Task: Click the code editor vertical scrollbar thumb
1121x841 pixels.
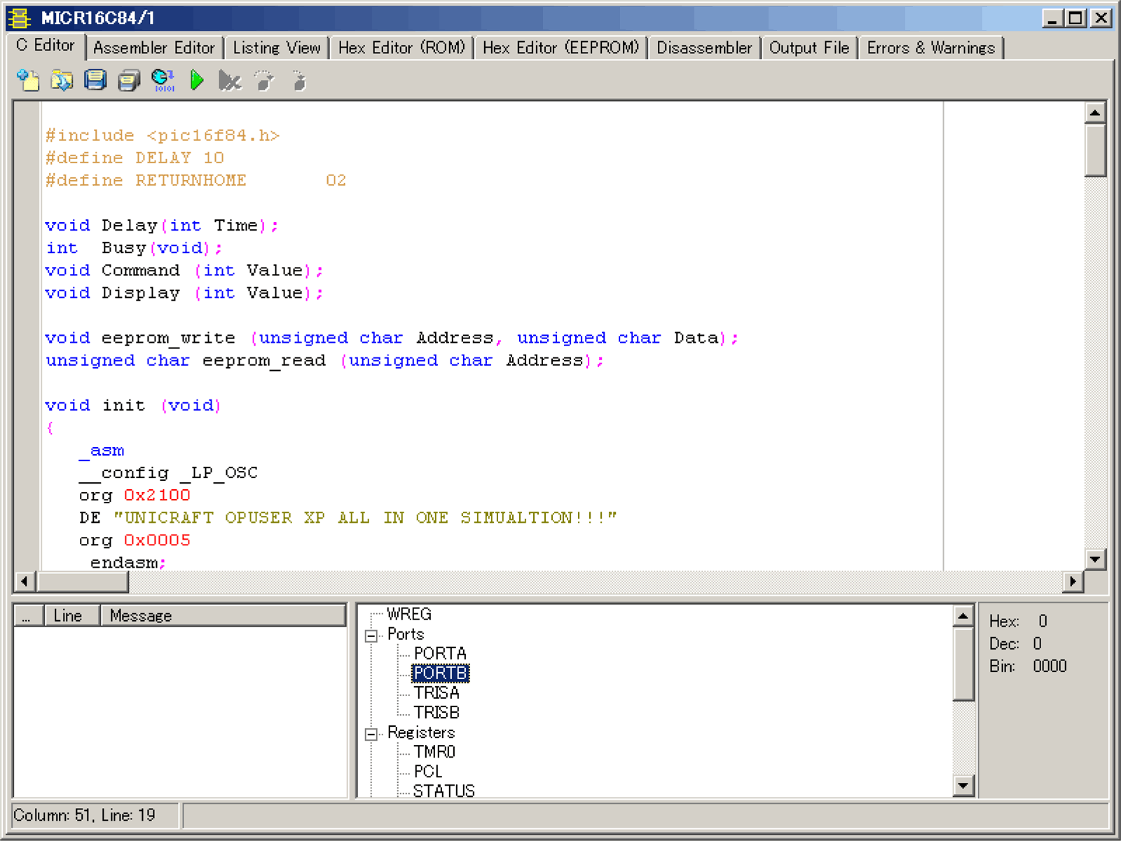Action: (x=1095, y=150)
